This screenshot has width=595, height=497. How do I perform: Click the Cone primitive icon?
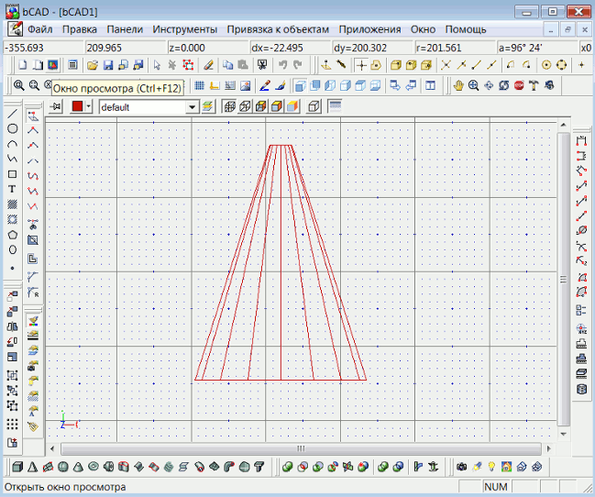pos(78,467)
